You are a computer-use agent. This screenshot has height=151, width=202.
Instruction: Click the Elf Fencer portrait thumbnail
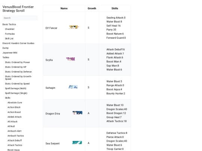(74, 27)
